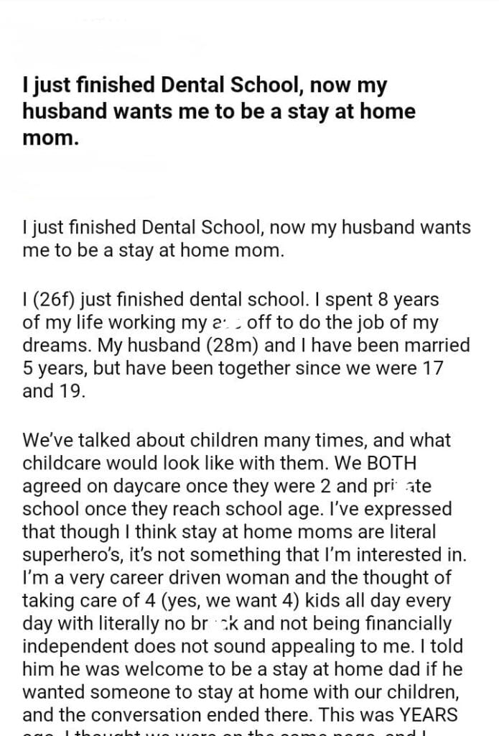
Task: Click the word "daycare" in the paragraph
Action: click(152, 485)
